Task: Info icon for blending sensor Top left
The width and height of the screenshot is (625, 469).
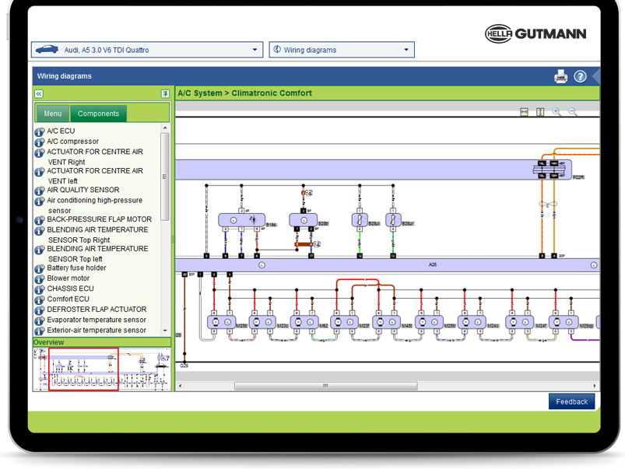Action: [40, 250]
